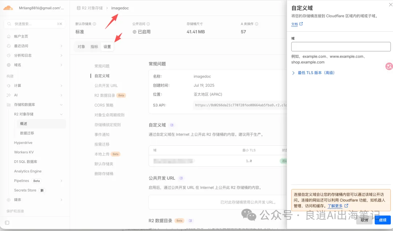
Task: Click the pink translate floating icon
Action: tap(389, 66)
